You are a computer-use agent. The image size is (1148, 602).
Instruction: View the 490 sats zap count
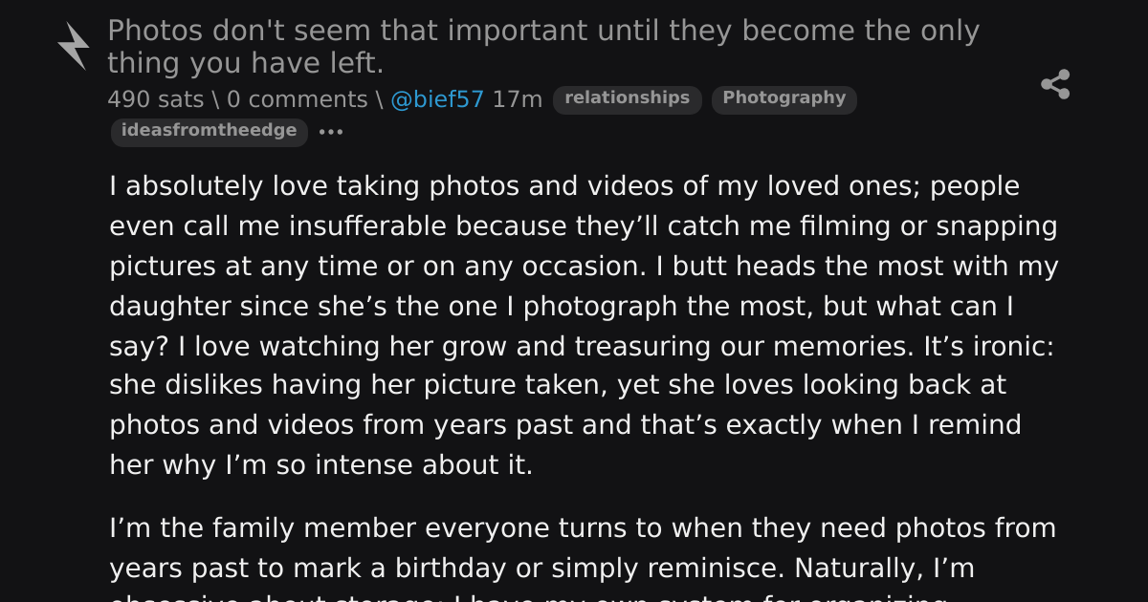coord(150,99)
